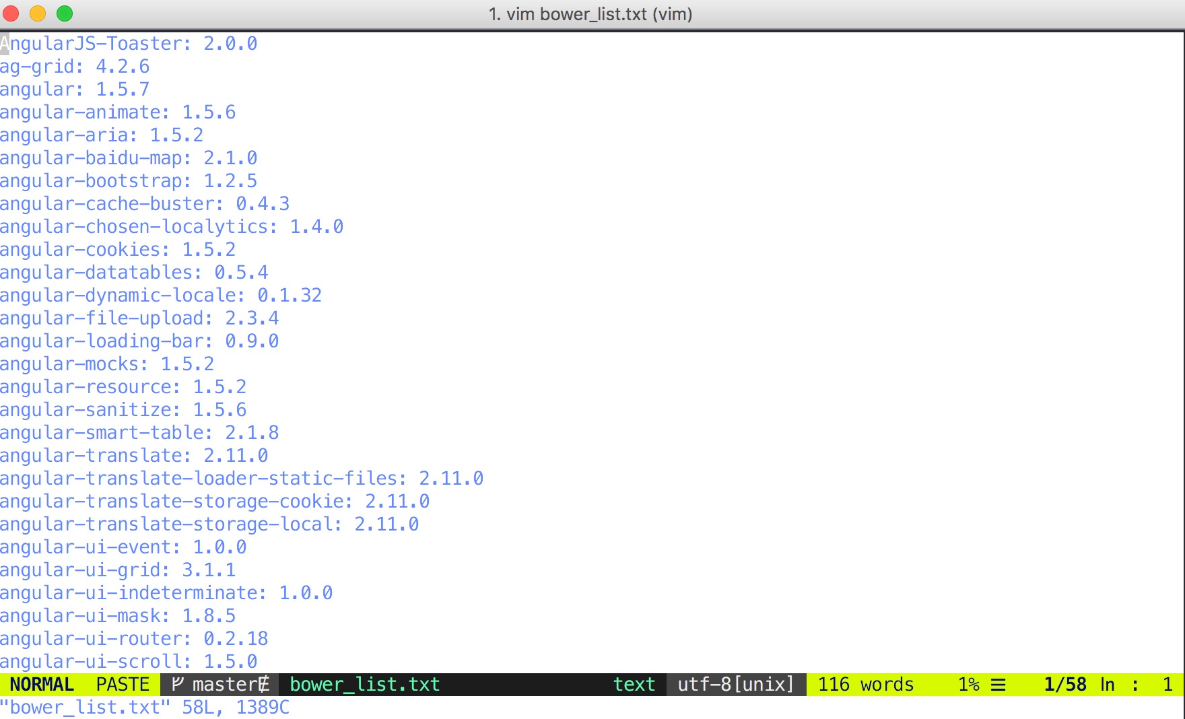The image size is (1185, 719).
Task: Click the angular-resource: 1.5.2 line
Action: 123,386
